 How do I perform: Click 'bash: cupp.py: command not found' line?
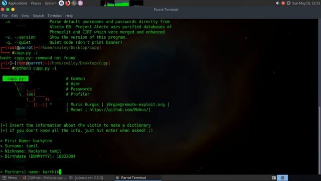38,58
